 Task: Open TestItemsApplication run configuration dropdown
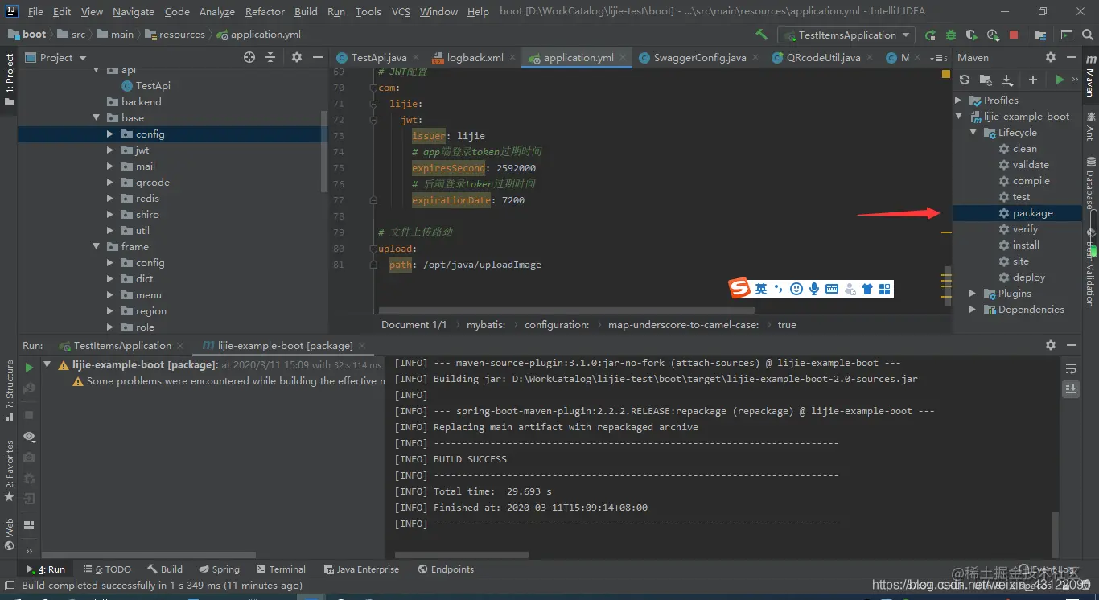846,35
